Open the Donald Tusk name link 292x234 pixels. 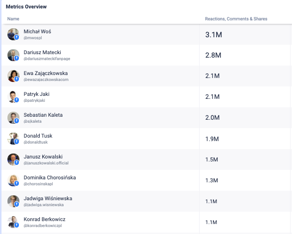tap(38, 136)
